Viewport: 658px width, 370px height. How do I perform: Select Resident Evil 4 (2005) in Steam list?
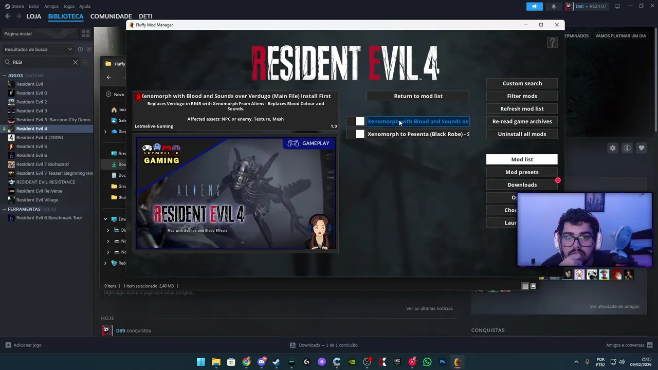40,137
